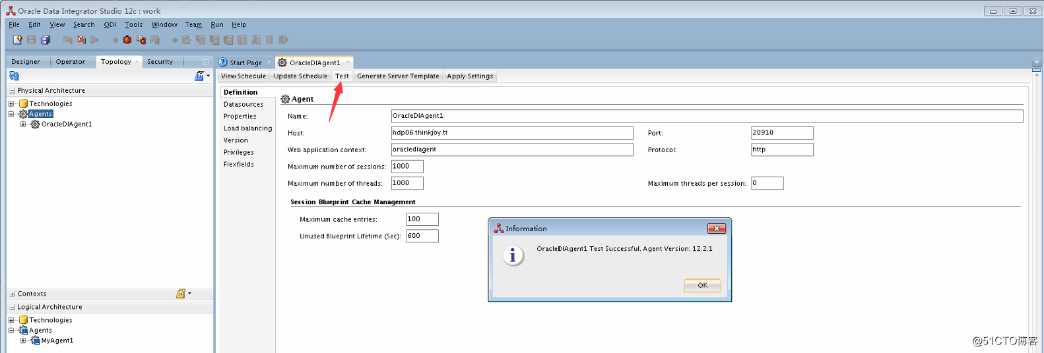This screenshot has height=353, width=1044.
Task: Close the Start Page tab via its x
Action: pos(269,62)
